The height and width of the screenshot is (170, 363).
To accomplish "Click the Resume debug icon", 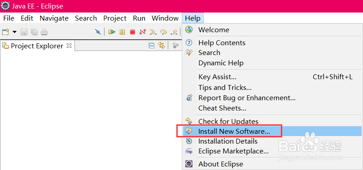I will click(112, 32).
